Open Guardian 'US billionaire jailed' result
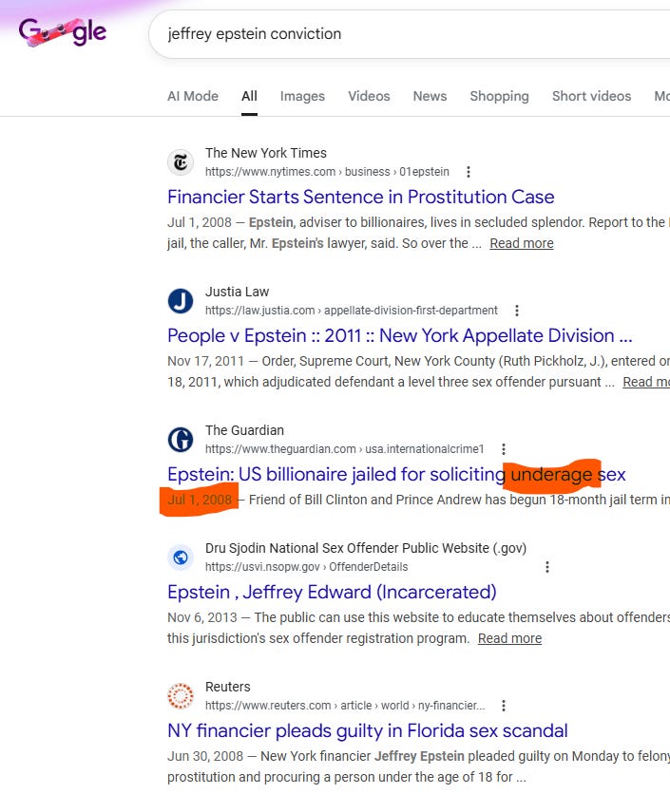 pyautogui.click(x=396, y=475)
